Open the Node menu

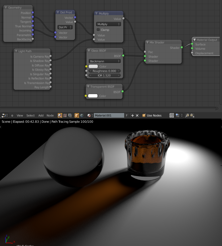tap(50, 115)
